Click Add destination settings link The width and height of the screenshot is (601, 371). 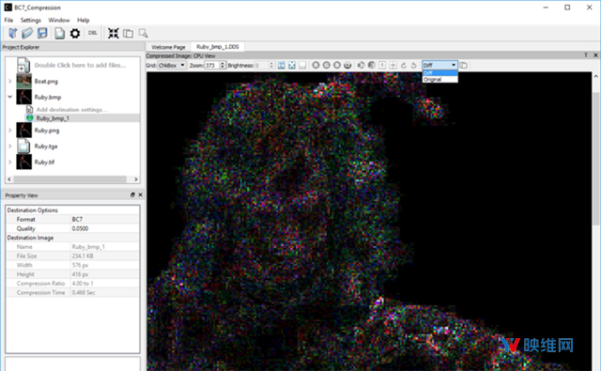point(71,110)
